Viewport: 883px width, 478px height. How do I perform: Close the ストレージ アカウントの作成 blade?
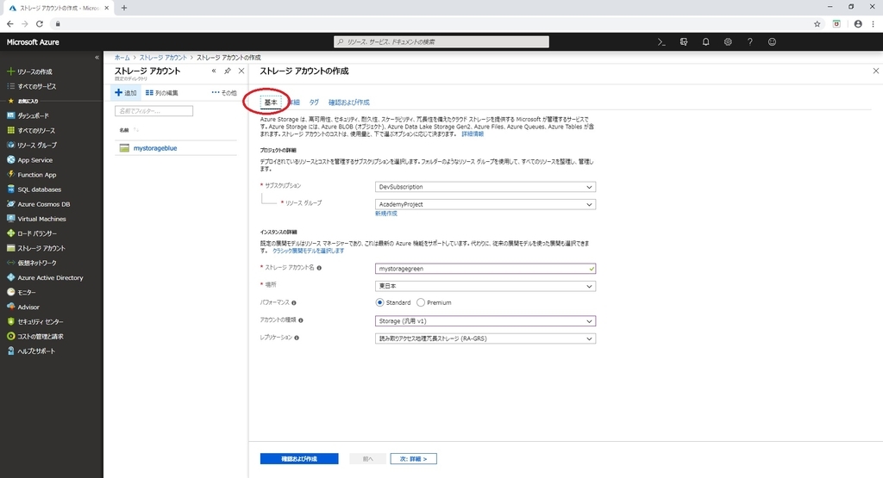pyautogui.click(x=876, y=71)
